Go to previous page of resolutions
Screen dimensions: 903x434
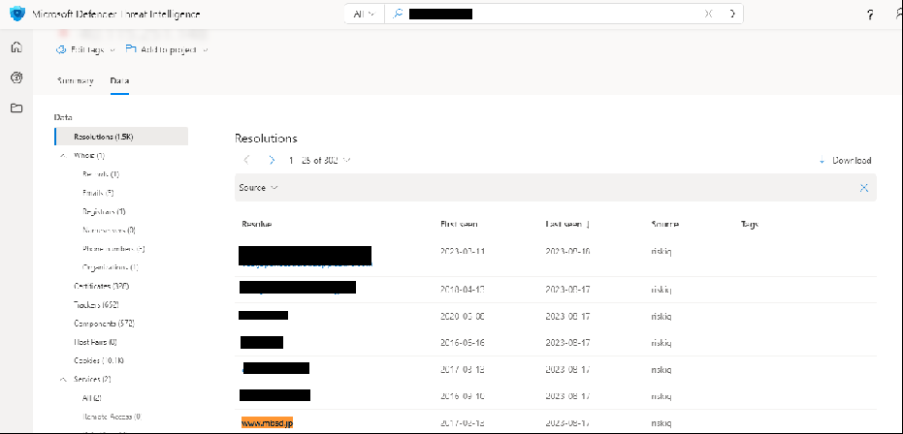tap(247, 160)
